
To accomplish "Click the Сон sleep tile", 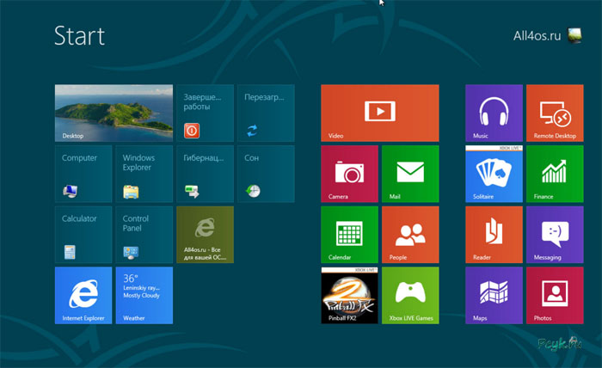I will coord(266,174).
